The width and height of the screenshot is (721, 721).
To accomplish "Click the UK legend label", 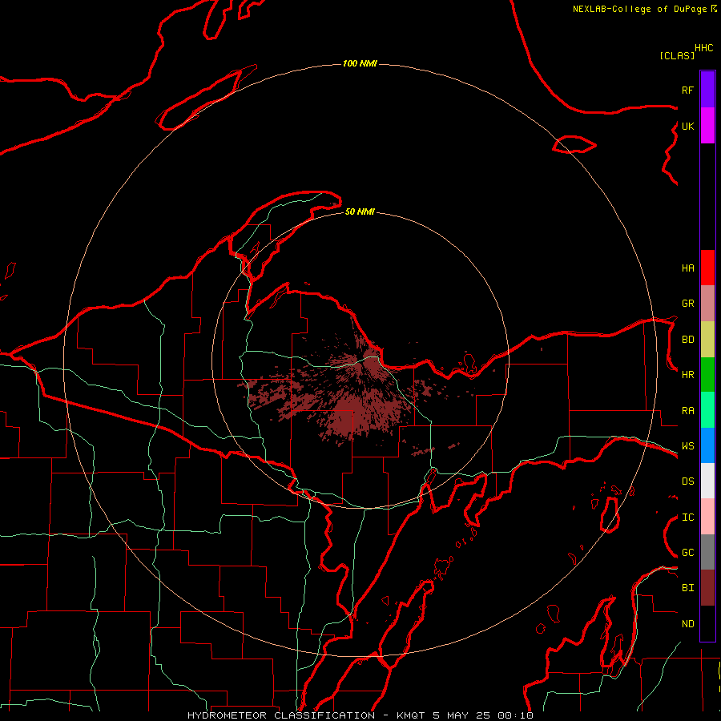I will tap(687, 126).
